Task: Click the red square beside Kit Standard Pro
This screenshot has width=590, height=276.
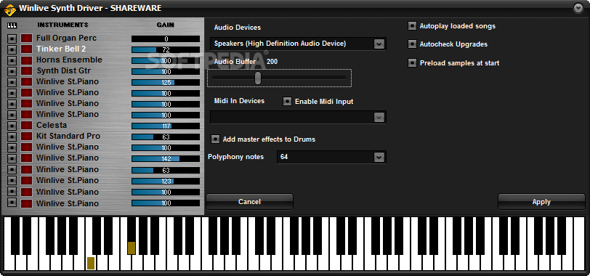Action: pos(26,136)
